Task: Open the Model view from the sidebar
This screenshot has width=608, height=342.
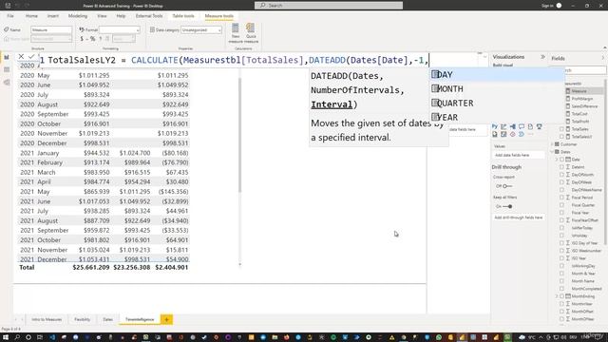Action: pos(7,83)
